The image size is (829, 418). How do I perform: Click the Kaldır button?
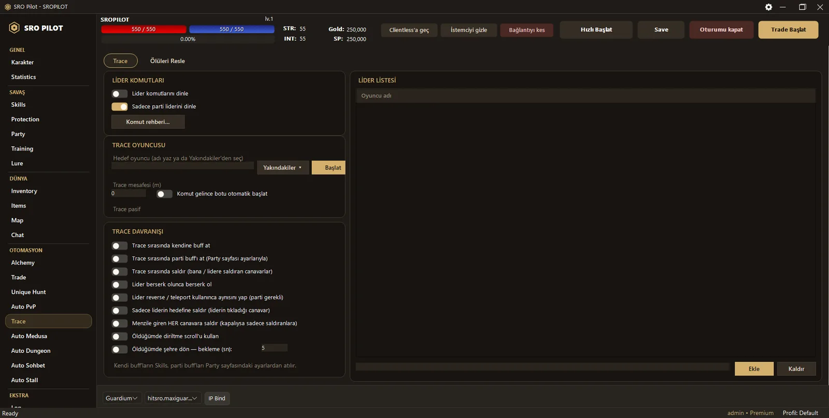tap(796, 369)
